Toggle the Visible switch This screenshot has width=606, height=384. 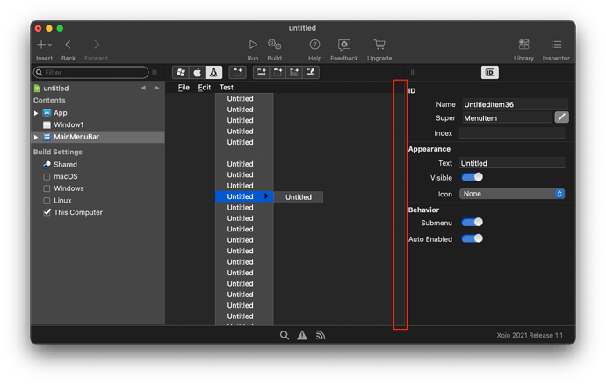[x=472, y=177]
